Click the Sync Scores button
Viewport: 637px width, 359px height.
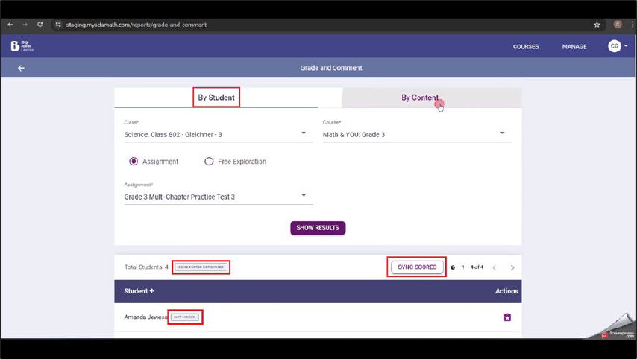coord(417,267)
